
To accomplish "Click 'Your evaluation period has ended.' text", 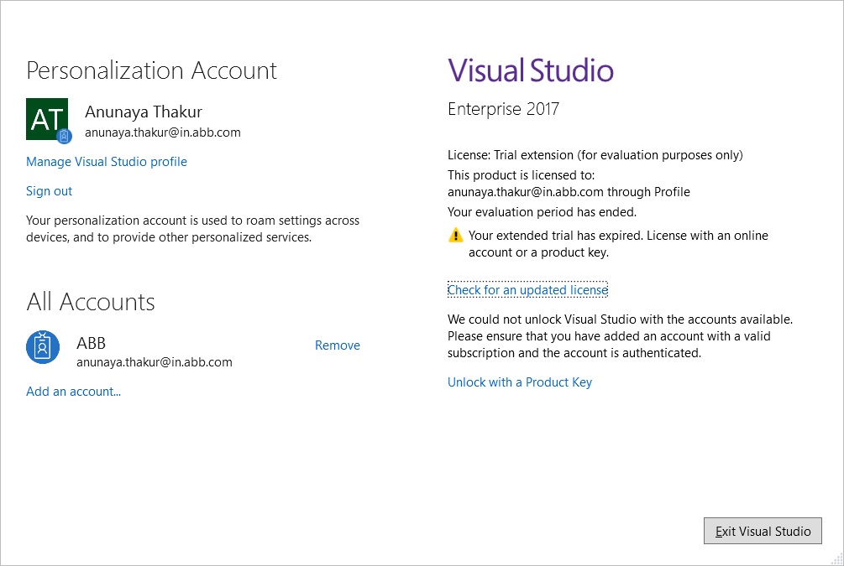I will click(542, 212).
